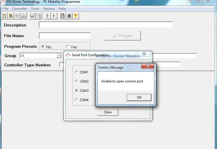The height and width of the screenshot is (149, 217).
Task: Click the down arrow toolbar icon
Action: (54, 16)
